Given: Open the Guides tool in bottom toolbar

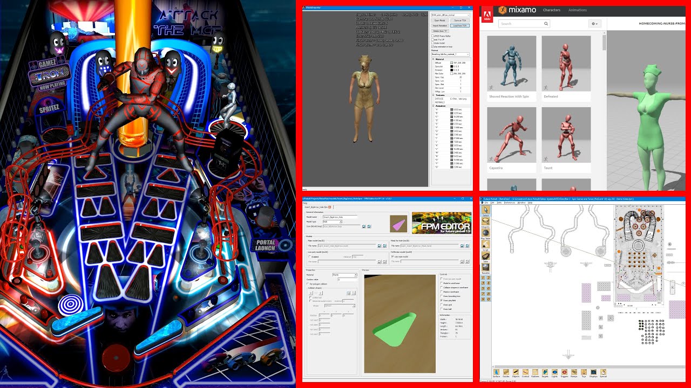Looking at the screenshot, I should pos(506,372).
